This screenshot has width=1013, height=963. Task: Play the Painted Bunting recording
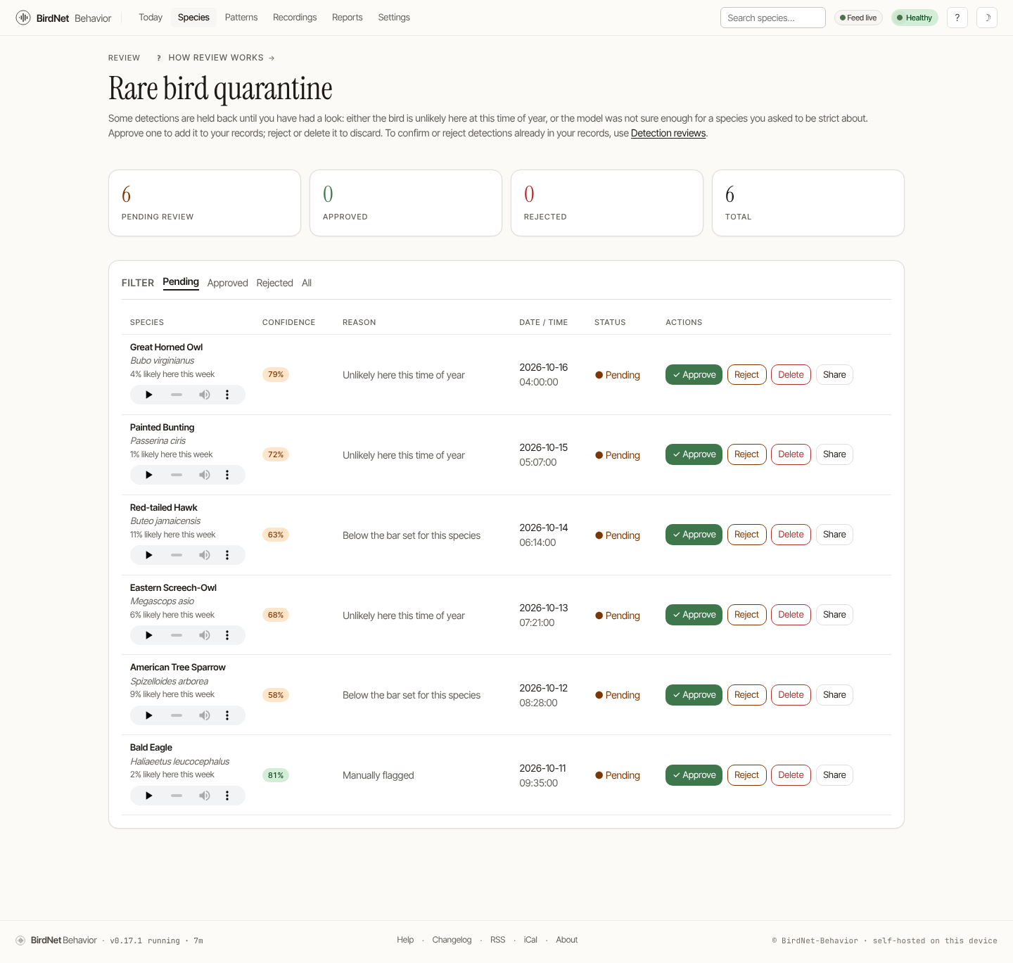(x=148, y=475)
